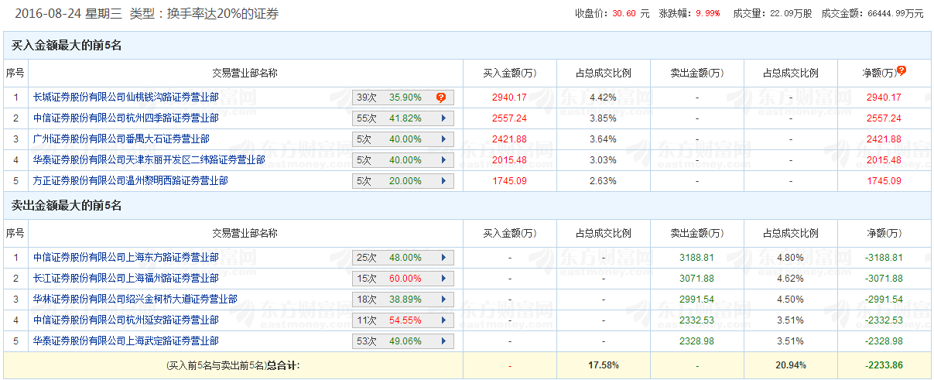Click the help icon next to 净额(万) header
The image size is (934, 380).
(x=901, y=70)
